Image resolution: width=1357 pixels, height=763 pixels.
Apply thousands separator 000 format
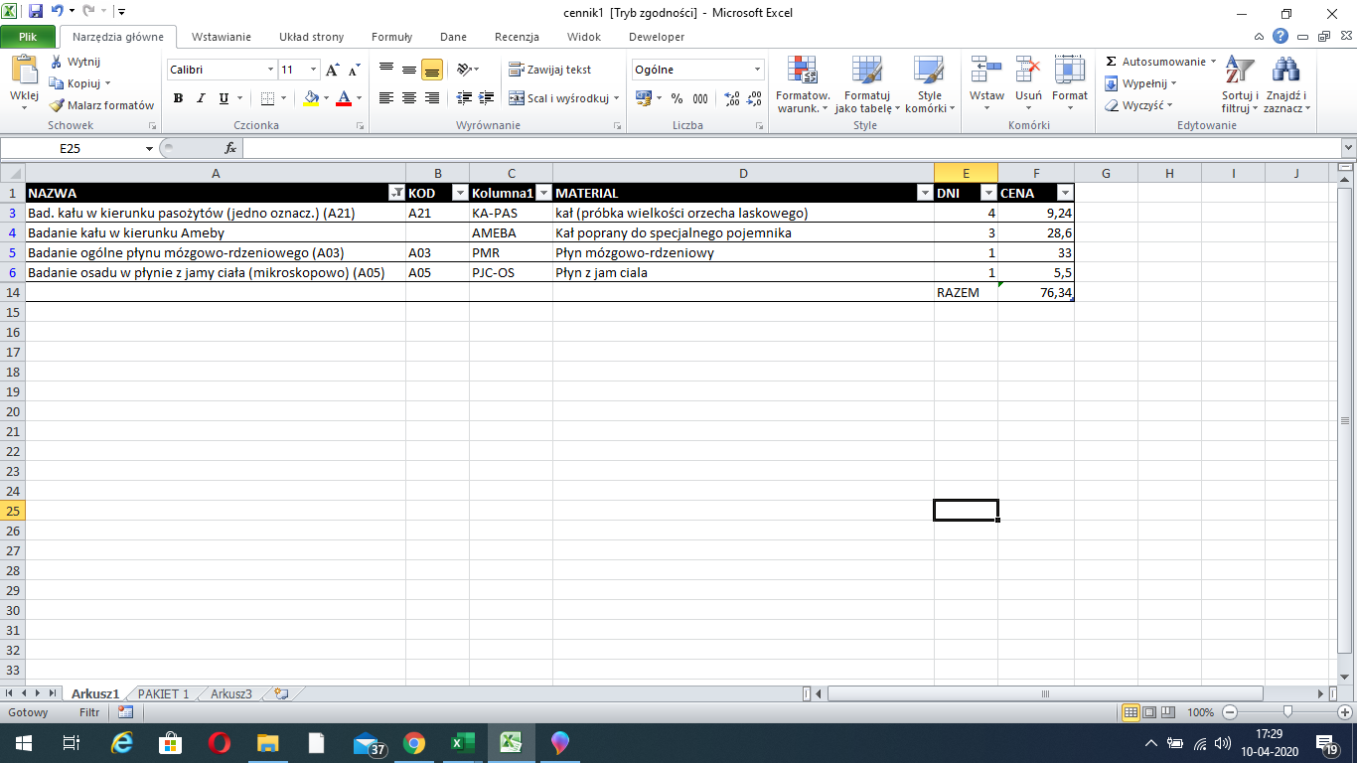point(700,98)
